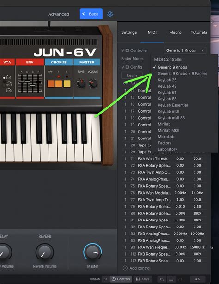Open the edit history list icon
Image resolution: width=219 pixels, height=284 pixels.
pyautogui.click(x=171, y=279)
